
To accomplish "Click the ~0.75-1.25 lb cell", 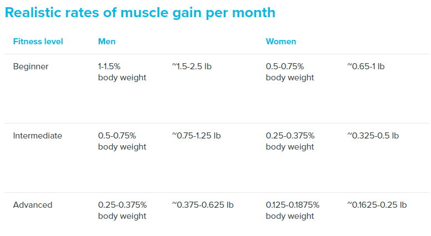I will coord(197,136).
